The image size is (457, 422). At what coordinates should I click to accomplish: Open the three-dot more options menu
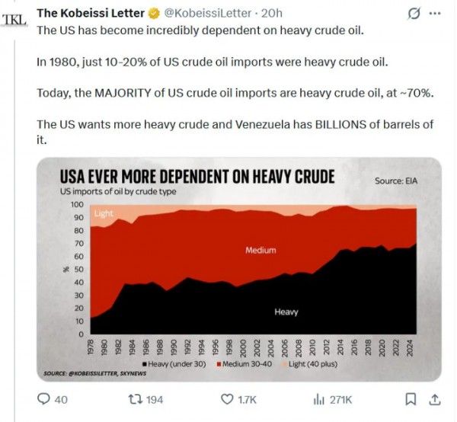coord(435,14)
